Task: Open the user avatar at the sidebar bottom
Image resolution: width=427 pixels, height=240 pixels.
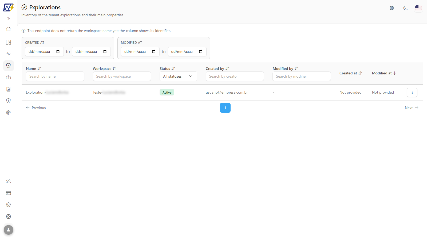Action: pos(9,230)
